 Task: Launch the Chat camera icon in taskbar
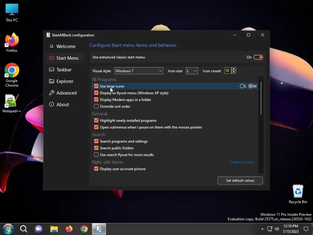[x=39, y=229]
